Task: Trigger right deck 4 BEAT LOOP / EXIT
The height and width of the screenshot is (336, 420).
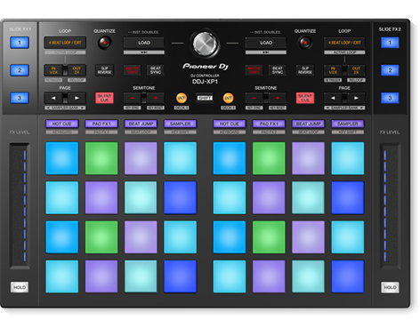Action: tap(344, 43)
